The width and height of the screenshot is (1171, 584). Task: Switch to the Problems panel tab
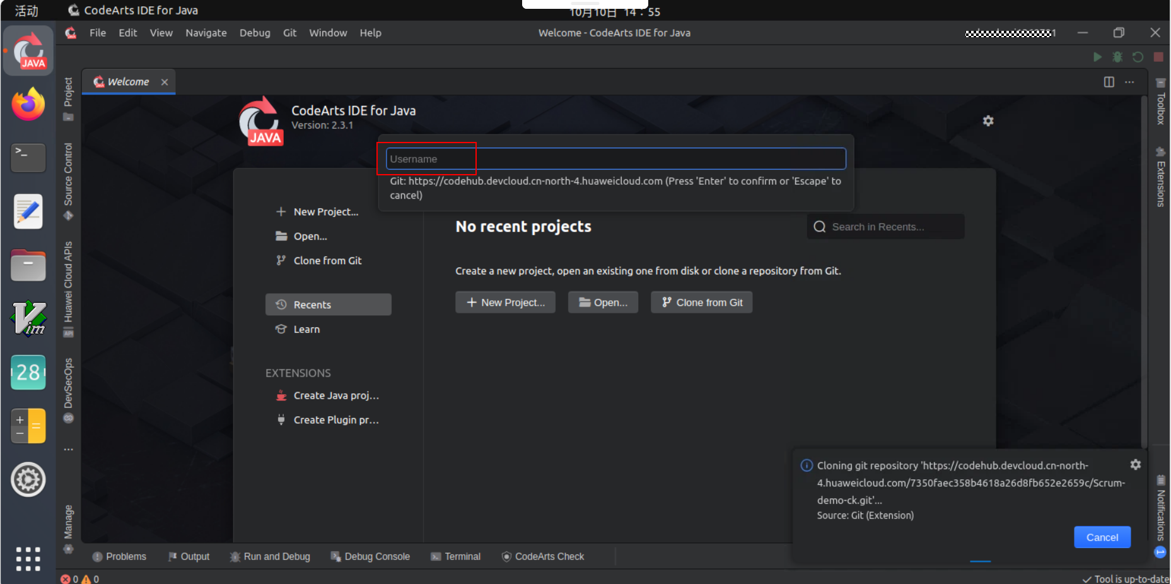pos(119,556)
